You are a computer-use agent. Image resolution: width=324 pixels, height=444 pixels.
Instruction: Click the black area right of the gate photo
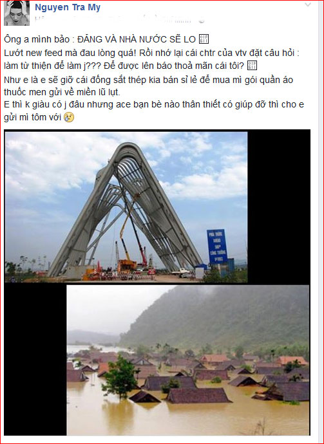pyautogui.click(x=279, y=207)
